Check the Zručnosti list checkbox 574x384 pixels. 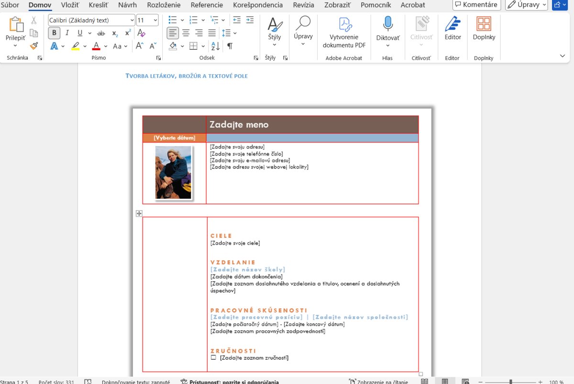(213, 358)
